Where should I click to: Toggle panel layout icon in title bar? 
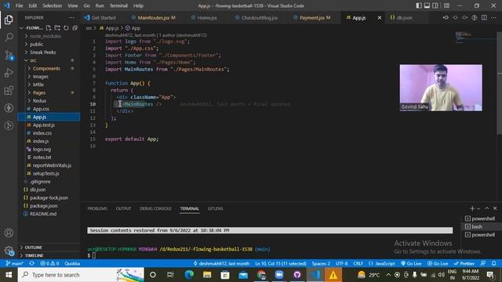click(x=427, y=5)
